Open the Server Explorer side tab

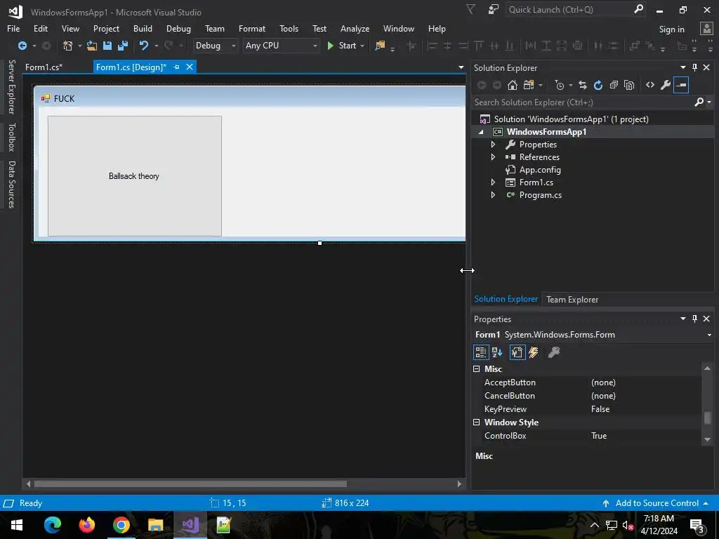(x=11, y=87)
